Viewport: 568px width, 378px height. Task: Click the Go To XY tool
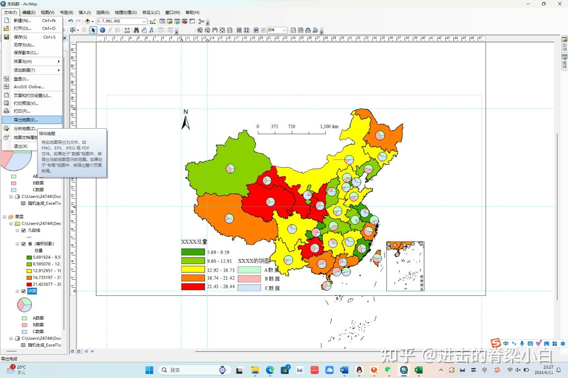tap(152, 30)
